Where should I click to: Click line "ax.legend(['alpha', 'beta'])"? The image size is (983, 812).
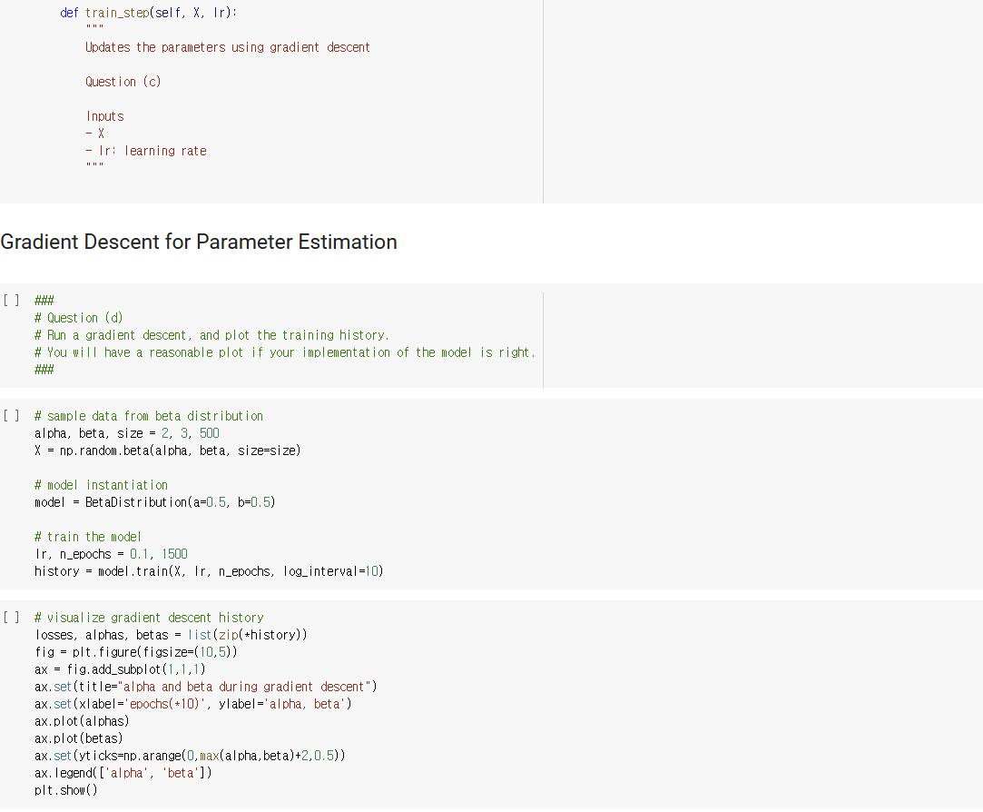(123, 772)
